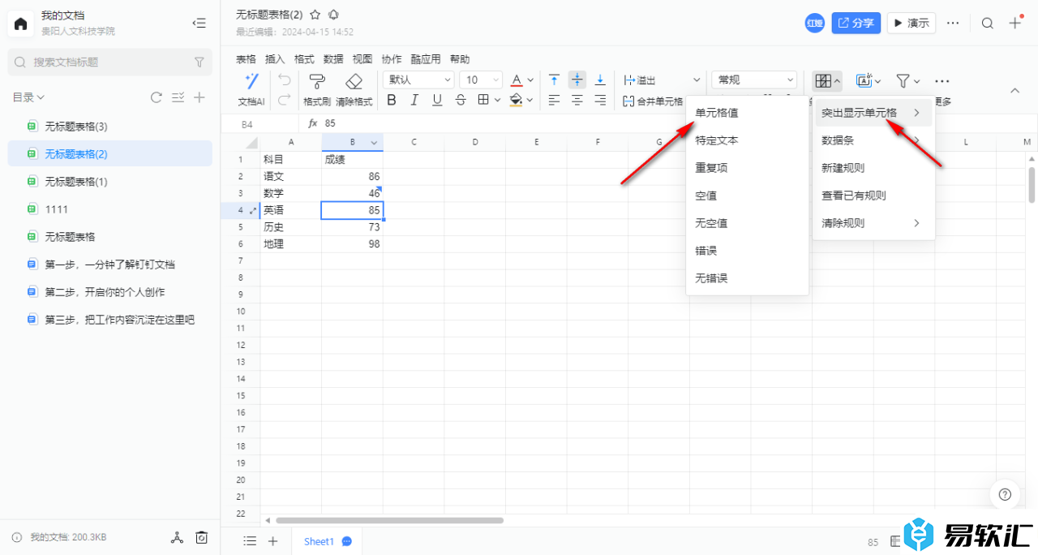1038x555 pixels.
Task: Expand the 目录 dropdown
Action: pyautogui.click(x=28, y=97)
